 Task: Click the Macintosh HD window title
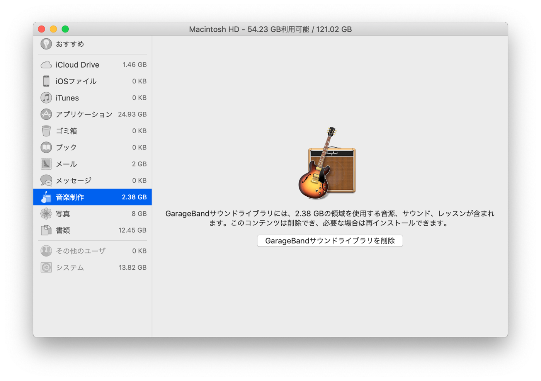pos(270,29)
